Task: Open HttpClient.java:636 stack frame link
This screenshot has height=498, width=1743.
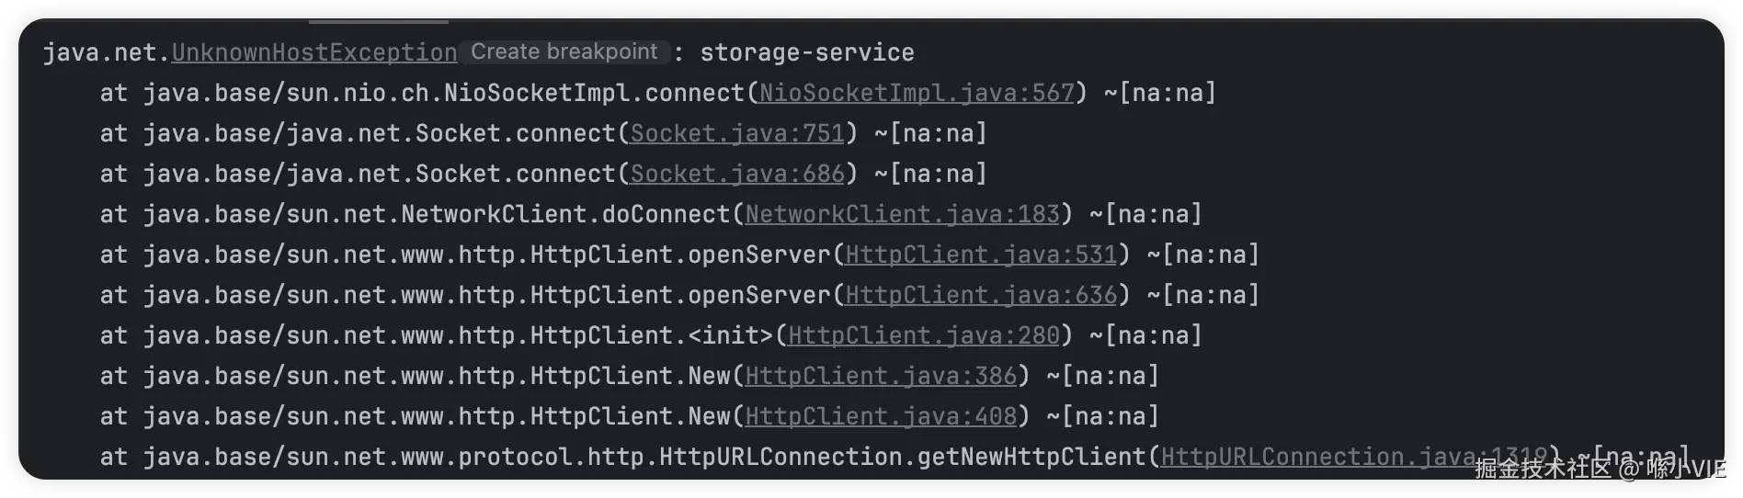Action: (x=981, y=295)
